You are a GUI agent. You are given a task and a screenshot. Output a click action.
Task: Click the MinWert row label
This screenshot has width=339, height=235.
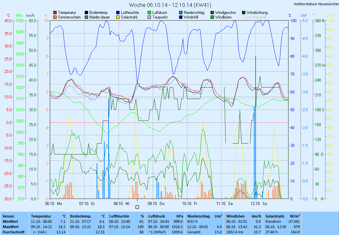coord(10,222)
